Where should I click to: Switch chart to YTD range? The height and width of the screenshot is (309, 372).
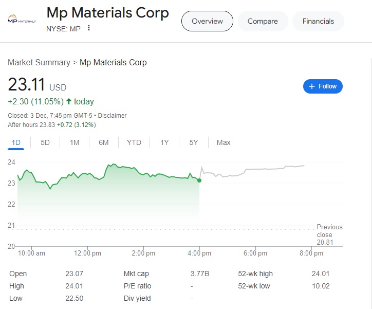tap(134, 142)
